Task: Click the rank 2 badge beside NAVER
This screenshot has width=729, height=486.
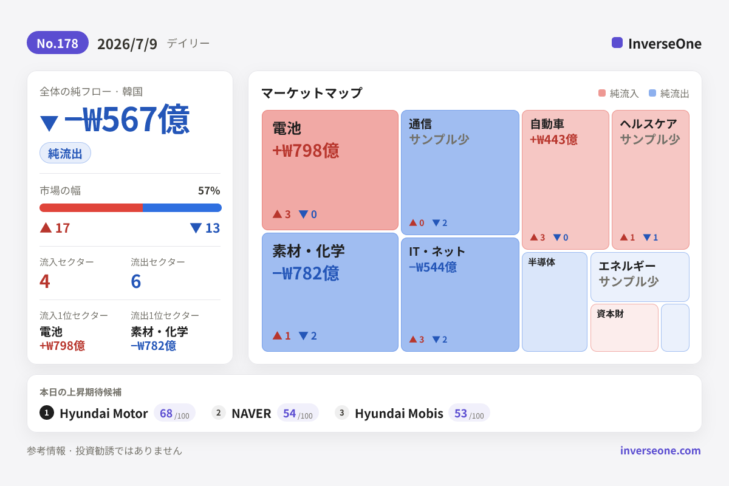Action: coord(219,412)
